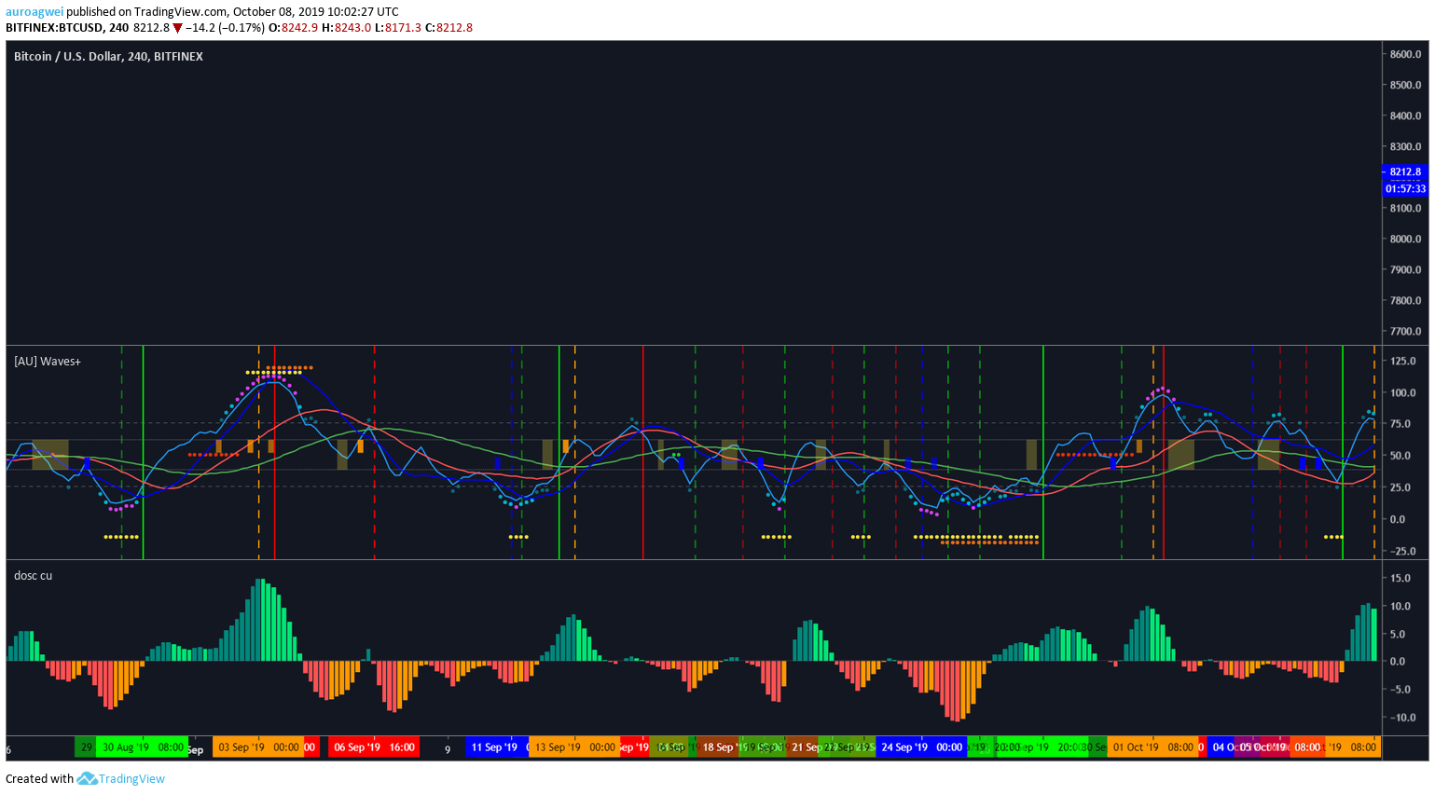Click the L:8171.3 low value in header
Image resolution: width=1435 pixels, height=795 pixels.
pyautogui.click(x=398, y=28)
